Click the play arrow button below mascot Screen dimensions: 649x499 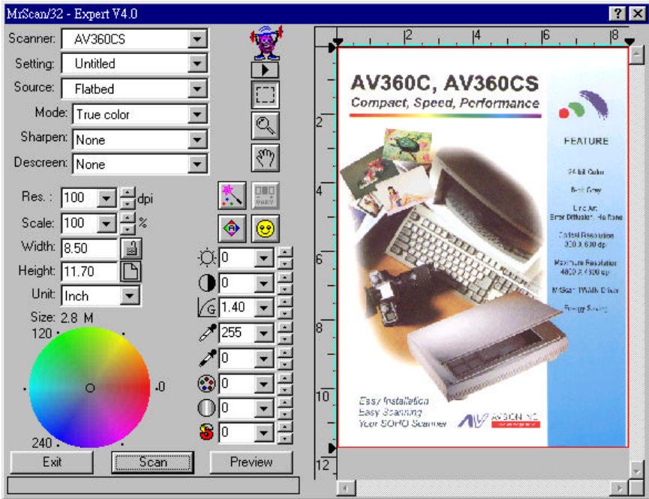266,70
